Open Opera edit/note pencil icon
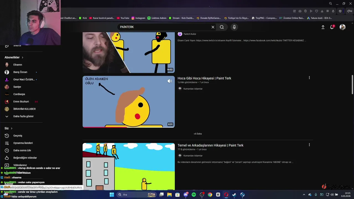The height and width of the screenshot is (199, 354). point(295,11)
